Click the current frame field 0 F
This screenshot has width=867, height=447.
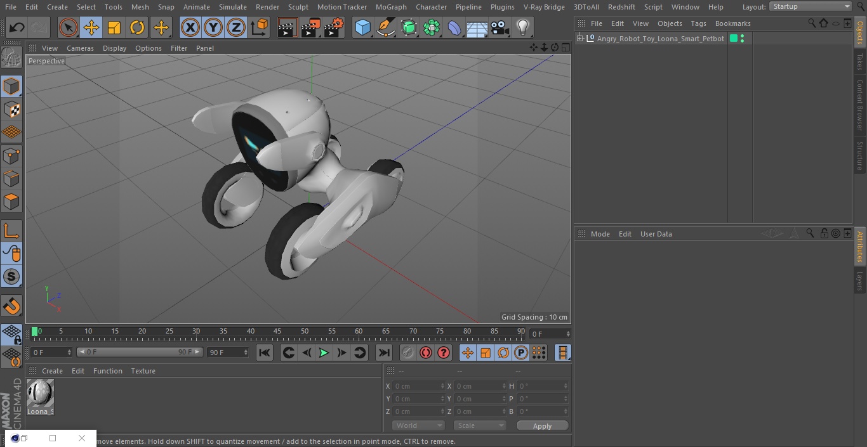pos(551,334)
